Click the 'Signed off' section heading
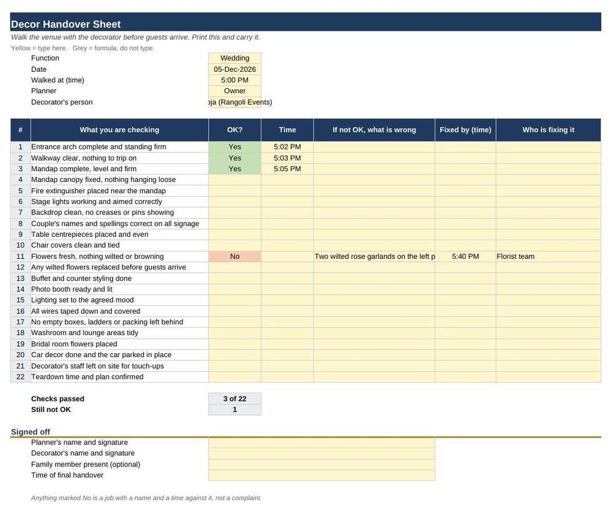Screen dimensions: 612x512 point(31,432)
